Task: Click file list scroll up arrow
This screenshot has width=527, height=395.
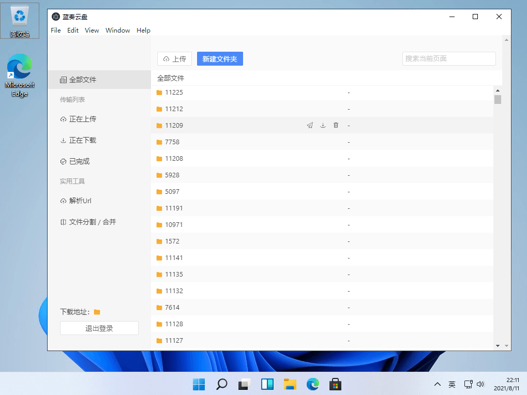Action: coord(498,90)
